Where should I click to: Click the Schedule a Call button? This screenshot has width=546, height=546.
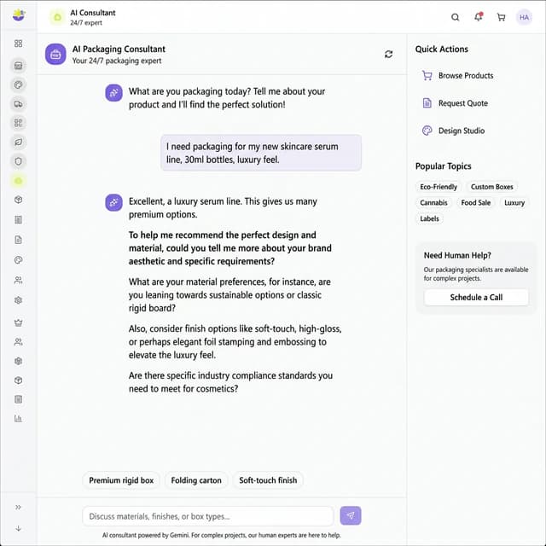476,298
